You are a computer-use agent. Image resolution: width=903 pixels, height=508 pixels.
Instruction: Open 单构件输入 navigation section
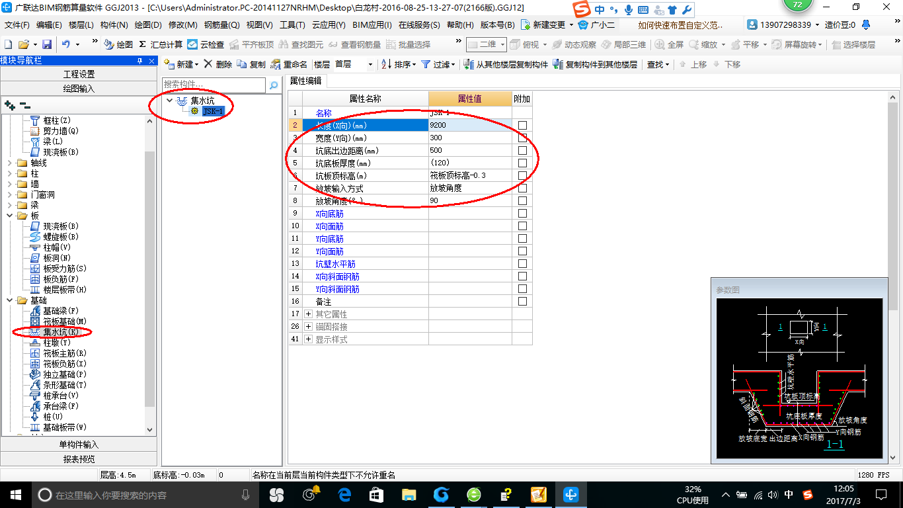[79, 444]
